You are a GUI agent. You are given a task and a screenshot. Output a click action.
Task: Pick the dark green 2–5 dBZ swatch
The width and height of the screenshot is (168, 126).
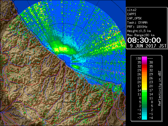pos(144,106)
